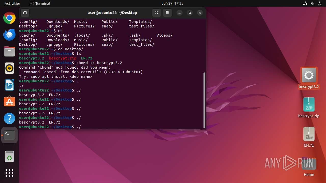
Task: Open volume icon in top bar
Action: coord(313,3)
